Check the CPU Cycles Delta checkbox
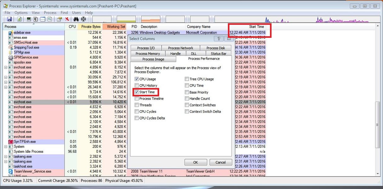 point(137,118)
